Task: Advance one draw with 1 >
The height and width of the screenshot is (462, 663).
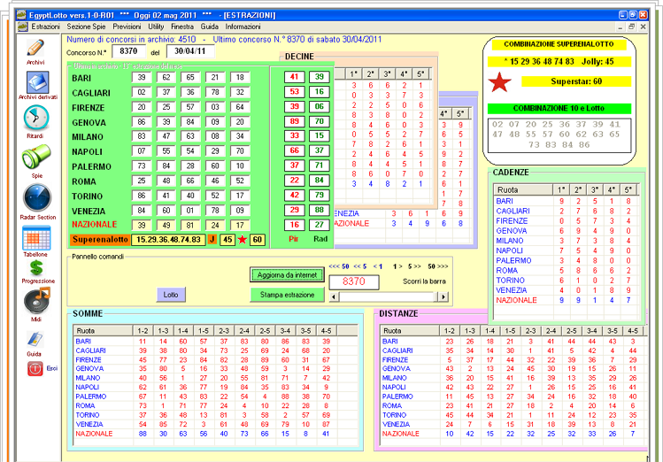Action: (397, 266)
